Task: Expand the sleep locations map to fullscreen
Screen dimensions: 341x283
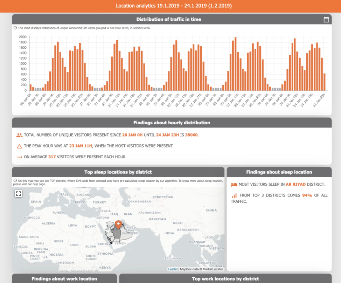Action: [x=18, y=193]
